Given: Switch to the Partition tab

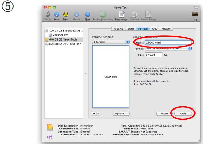Looking at the screenshot, I should [143, 29].
